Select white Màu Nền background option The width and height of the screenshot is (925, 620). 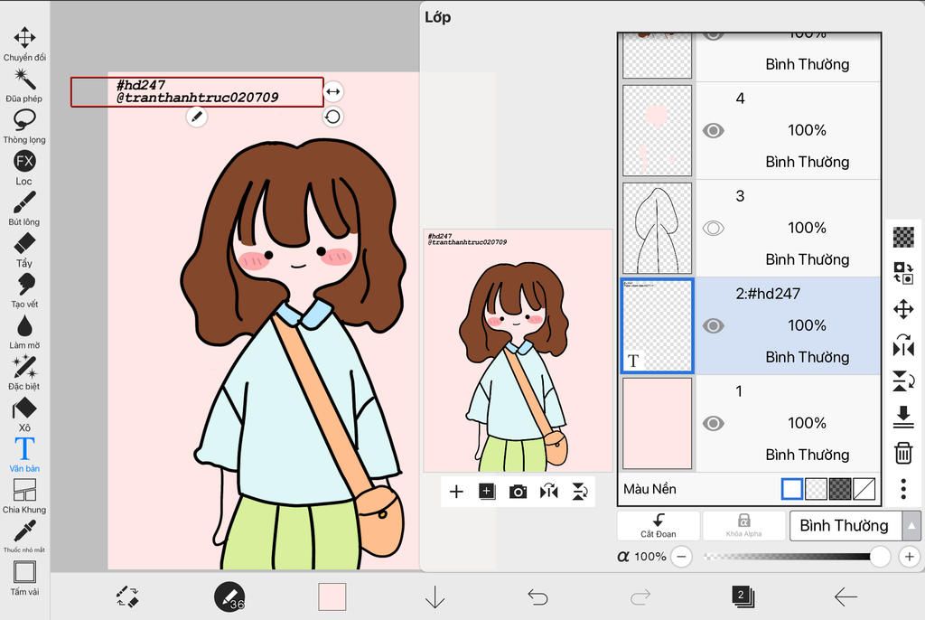(791, 489)
